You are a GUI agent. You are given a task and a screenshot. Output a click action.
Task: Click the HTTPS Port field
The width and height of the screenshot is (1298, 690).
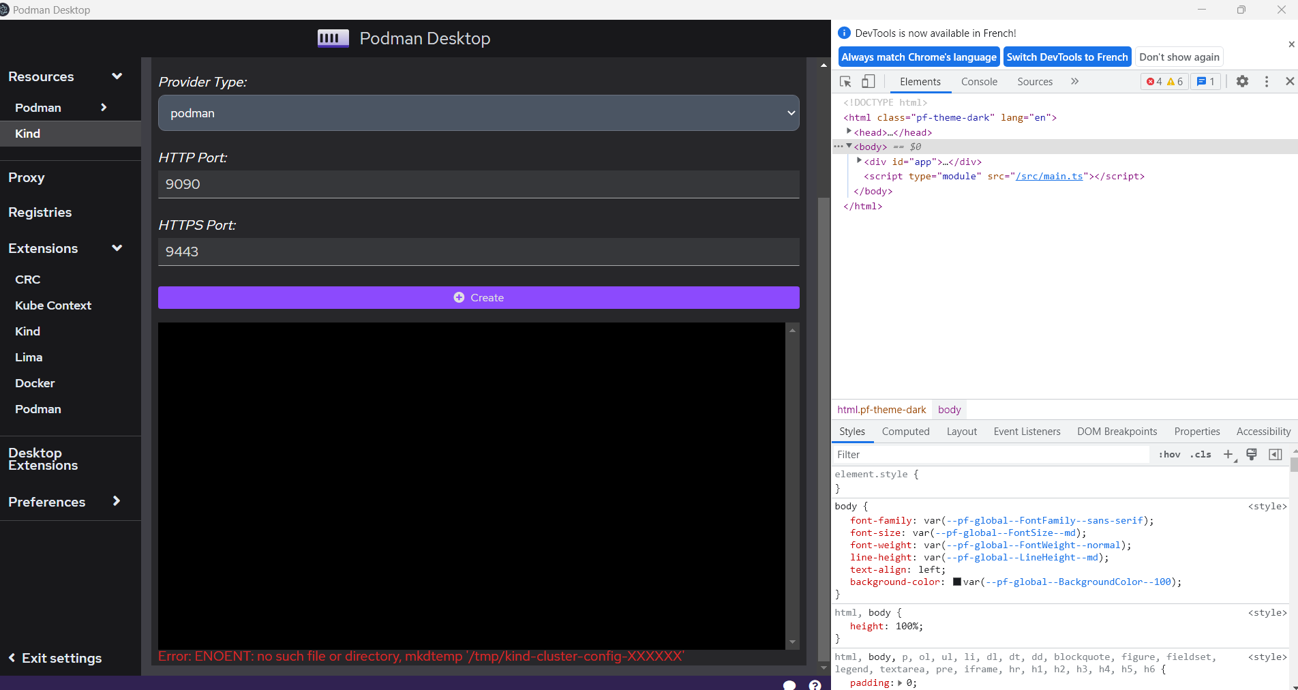pyautogui.click(x=479, y=252)
